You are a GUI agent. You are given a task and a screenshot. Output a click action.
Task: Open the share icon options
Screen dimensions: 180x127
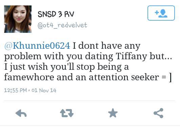[x=158, y=113]
